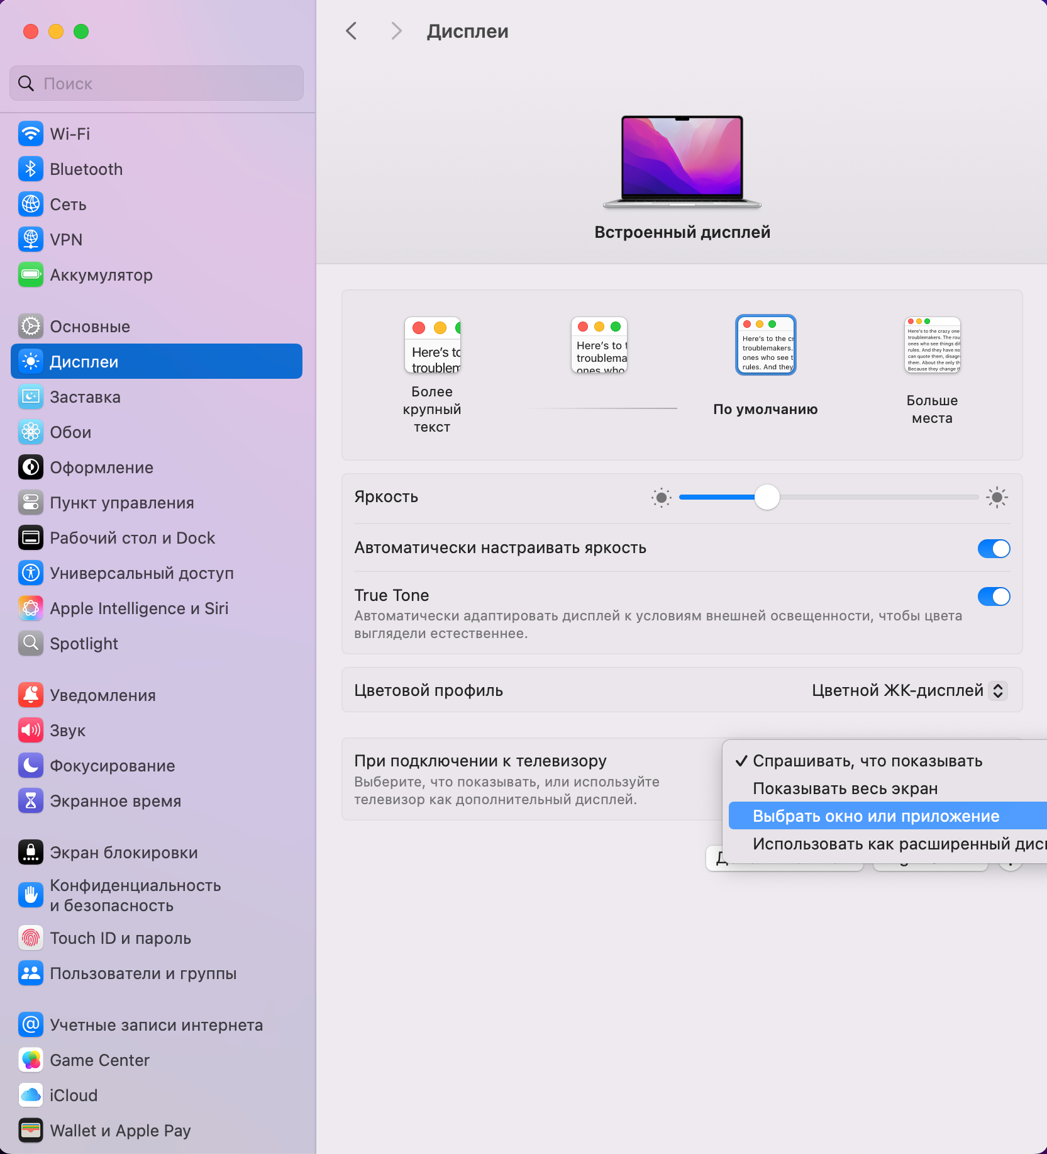Open Обои wallpaper settings icon

click(30, 432)
